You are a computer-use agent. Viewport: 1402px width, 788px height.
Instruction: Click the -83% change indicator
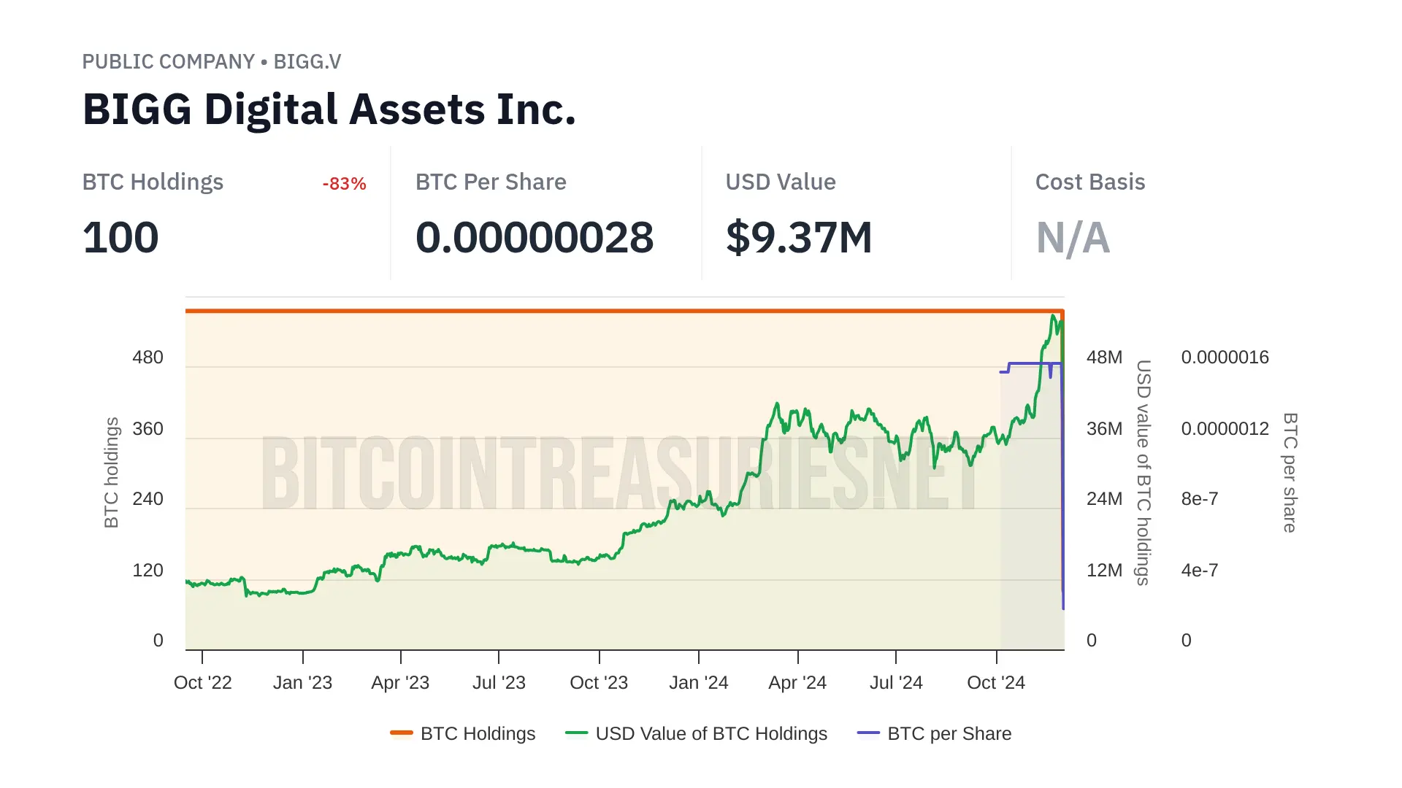pyautogui.click(x=344, y=184)
